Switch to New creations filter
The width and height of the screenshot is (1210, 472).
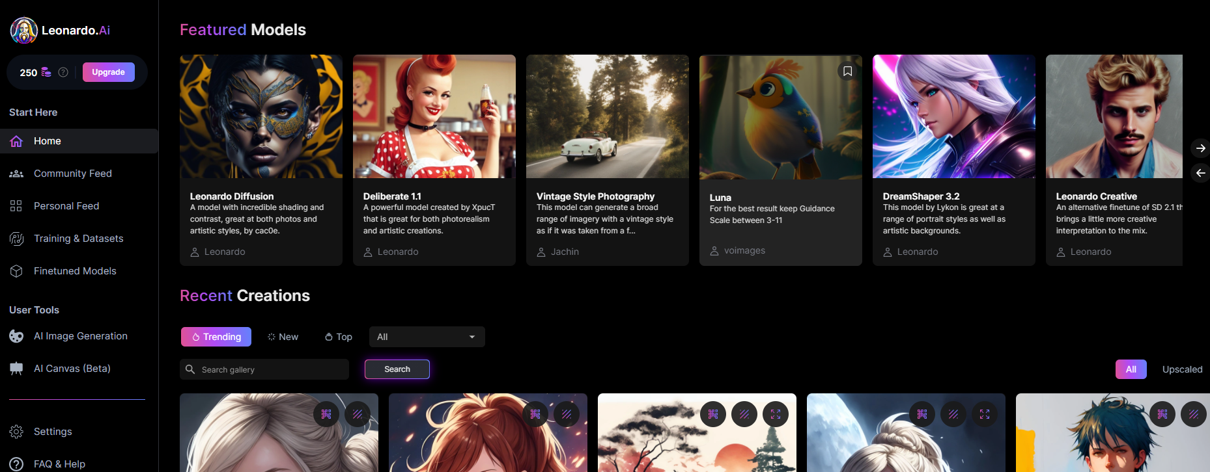(x=283, y=337)
